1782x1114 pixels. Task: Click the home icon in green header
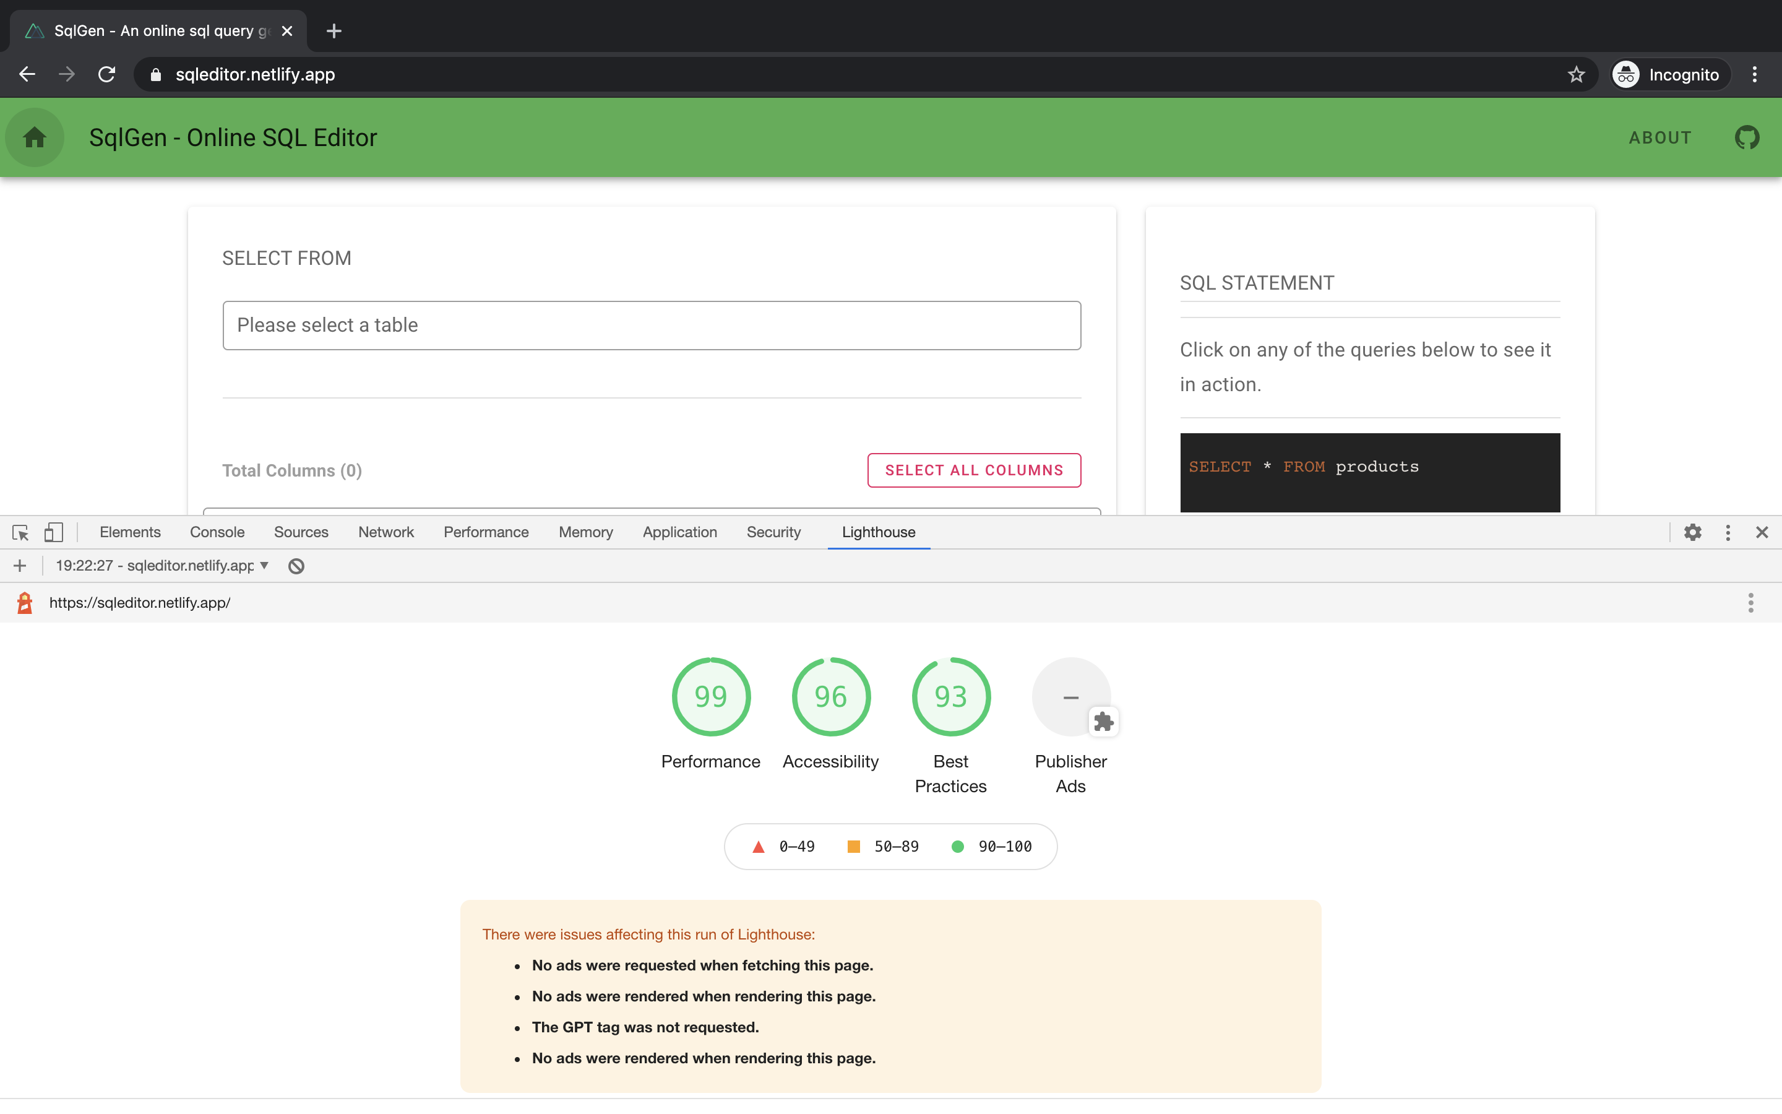pos(35,138)
